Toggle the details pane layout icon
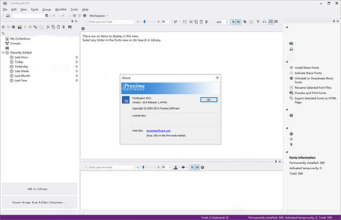The height and width of the screenshot is (220, 341). click(x=271, y=22)
